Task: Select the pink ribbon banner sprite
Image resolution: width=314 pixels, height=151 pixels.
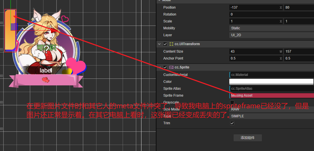Action: 46,81
